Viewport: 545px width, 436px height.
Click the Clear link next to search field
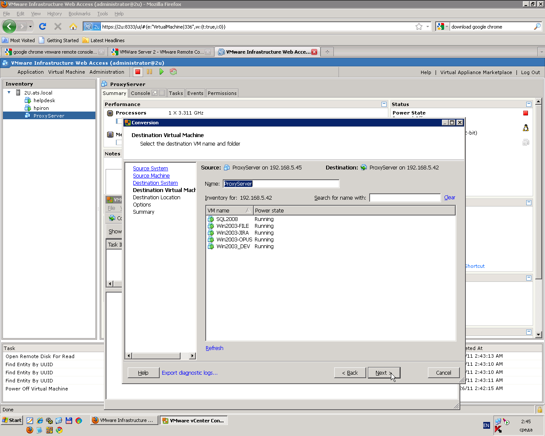point(450,198)
